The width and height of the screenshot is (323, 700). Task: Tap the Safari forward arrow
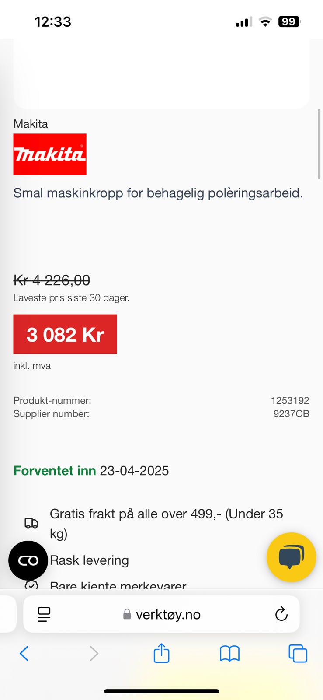pyautogui.click(x=94, y=653)
